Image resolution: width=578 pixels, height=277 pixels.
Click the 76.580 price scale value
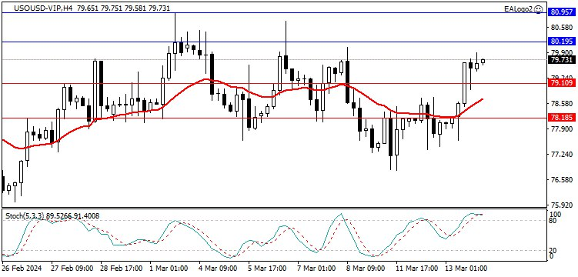click(x=561, y=180)
